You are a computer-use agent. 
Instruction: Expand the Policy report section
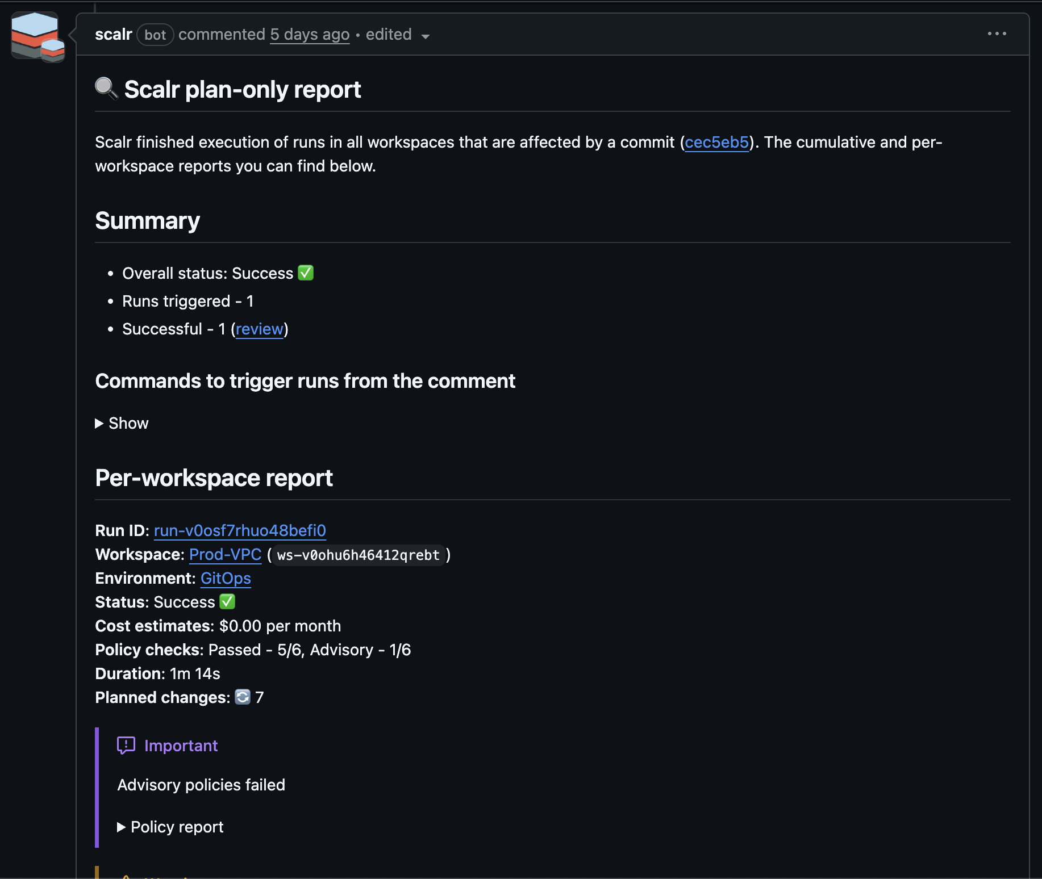(170, 827)
